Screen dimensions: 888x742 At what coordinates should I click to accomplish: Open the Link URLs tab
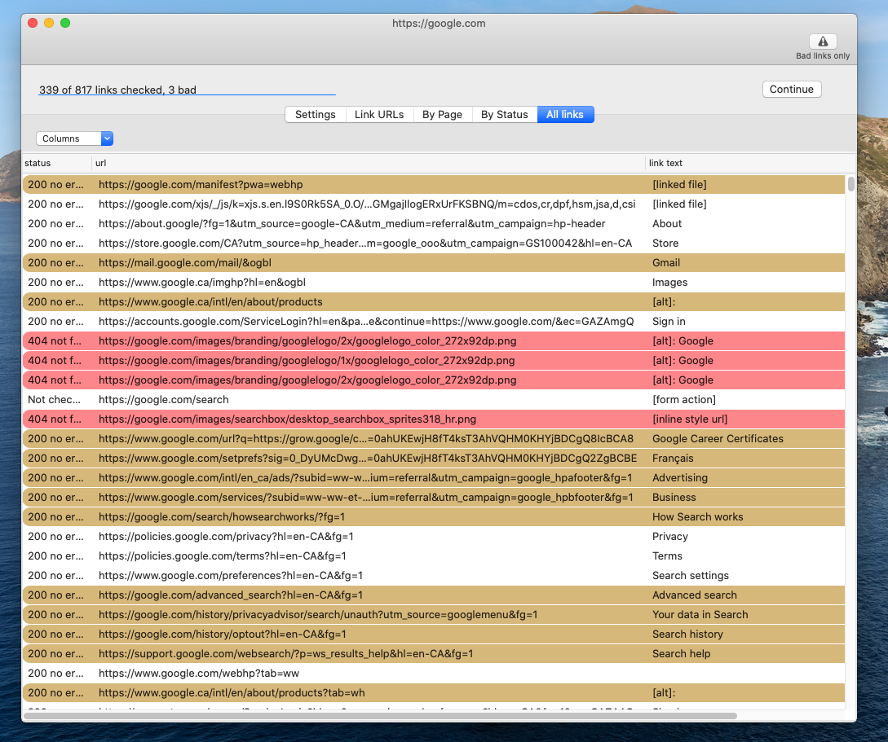pos(379,114)
